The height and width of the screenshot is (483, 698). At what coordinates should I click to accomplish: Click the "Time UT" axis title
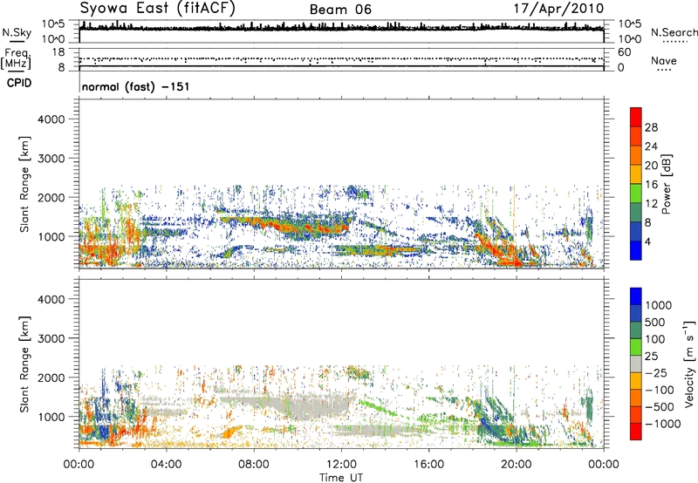point(341,477)
